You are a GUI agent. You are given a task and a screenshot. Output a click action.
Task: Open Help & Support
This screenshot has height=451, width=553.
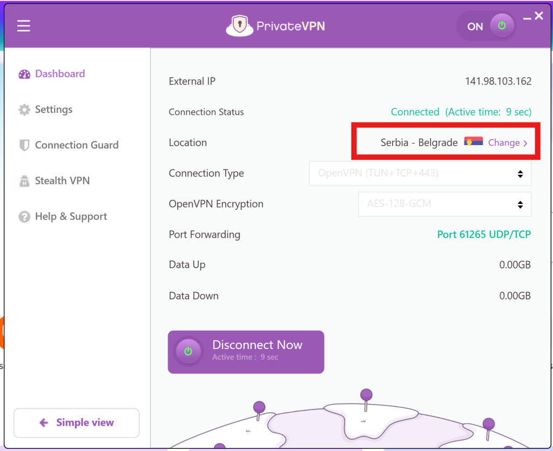point(70,216)
